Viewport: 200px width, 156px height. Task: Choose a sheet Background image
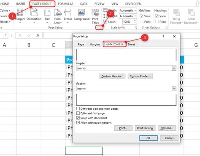coord(81,15)
